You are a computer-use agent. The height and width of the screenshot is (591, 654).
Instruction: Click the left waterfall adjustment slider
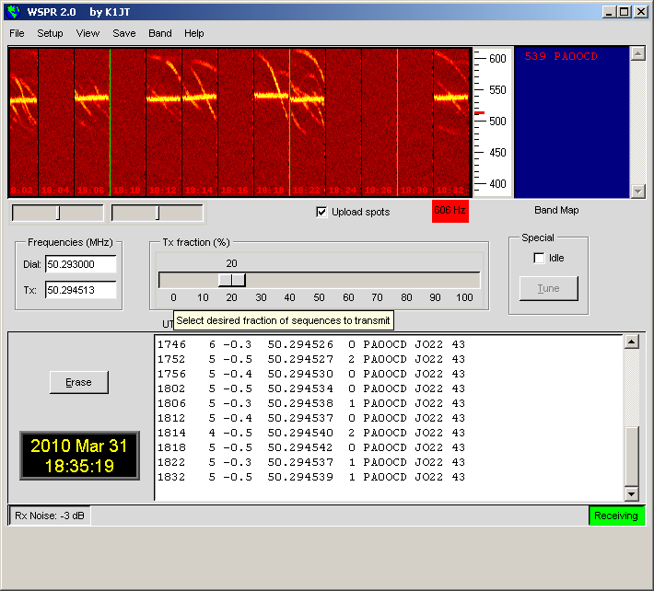tap(57, 213)
